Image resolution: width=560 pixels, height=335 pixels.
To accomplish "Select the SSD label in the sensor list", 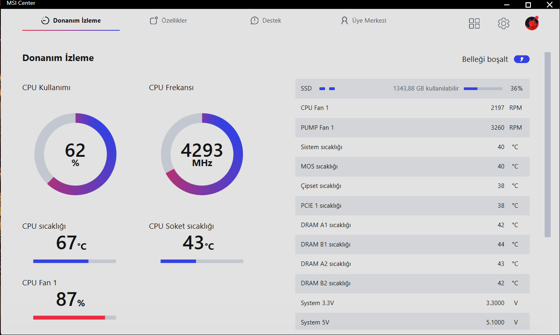I will (x=306, y=88).
